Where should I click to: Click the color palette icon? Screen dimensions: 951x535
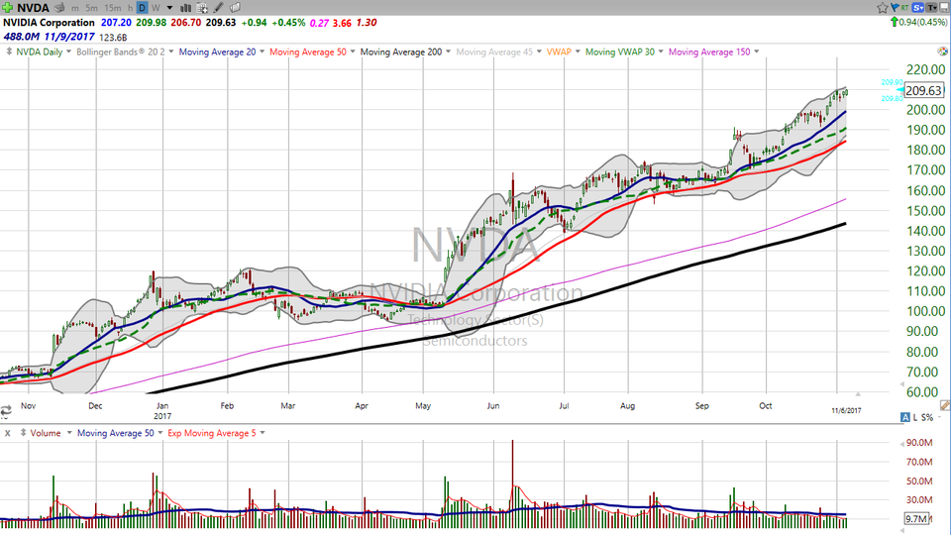coord(942,52)
